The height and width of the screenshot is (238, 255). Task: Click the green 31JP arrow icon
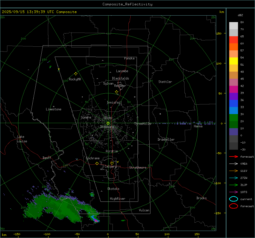click(x=233, y=185)
